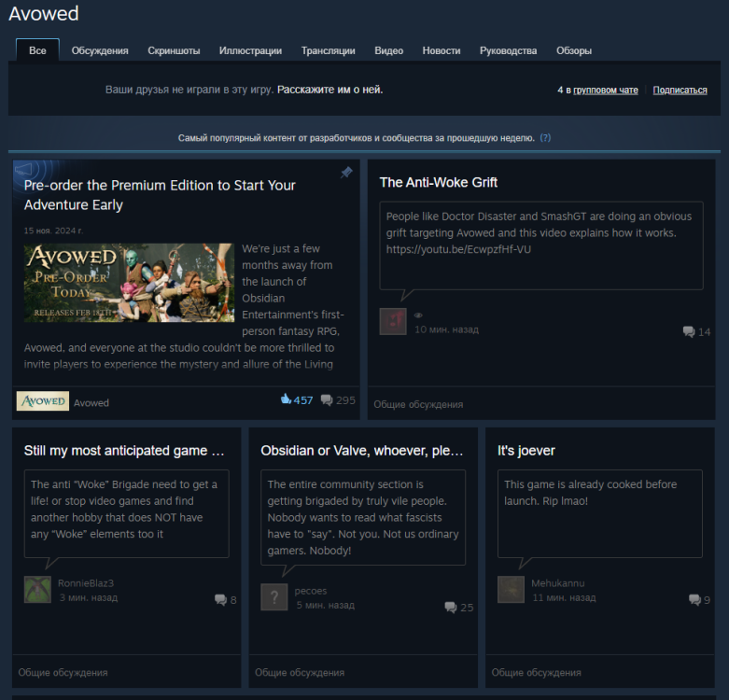Open the pecoes question-mark avatar
Screen dimensions: 729x700
tap(273, 597)
